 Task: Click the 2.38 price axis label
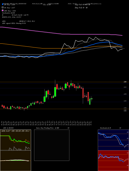[125, 101]
